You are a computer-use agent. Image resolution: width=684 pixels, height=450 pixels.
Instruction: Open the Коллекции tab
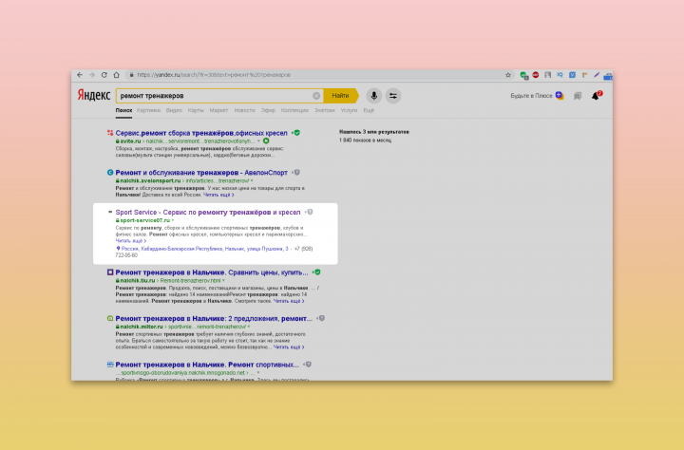[x=294, y=110]
